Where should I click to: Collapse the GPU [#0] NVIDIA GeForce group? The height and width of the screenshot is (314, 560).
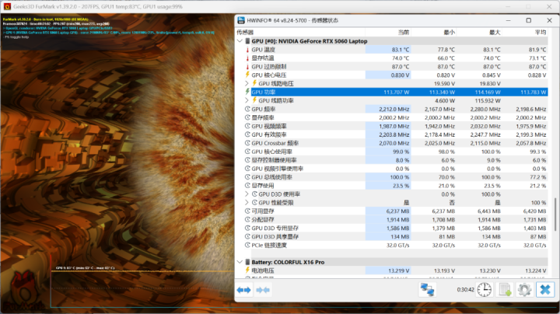coord(240,41)
